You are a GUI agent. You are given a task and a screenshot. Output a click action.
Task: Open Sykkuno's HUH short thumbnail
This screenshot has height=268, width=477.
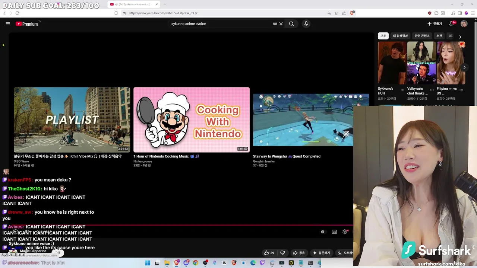(392, 63)
